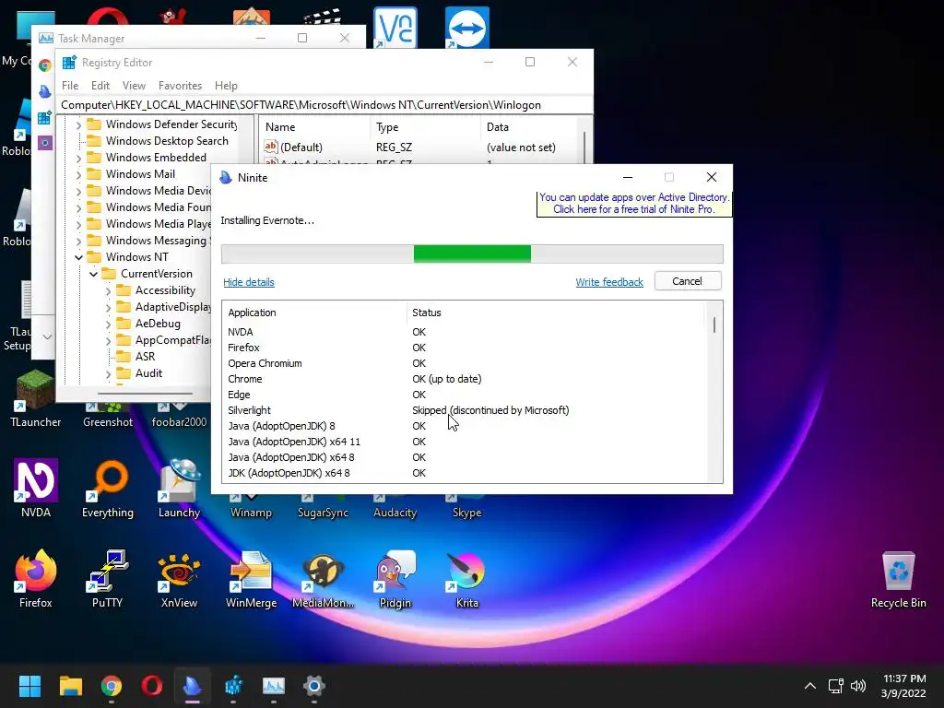Open the View menu in Registry Editor
This screenshot has width=944, height=708.
pos(134,86)
